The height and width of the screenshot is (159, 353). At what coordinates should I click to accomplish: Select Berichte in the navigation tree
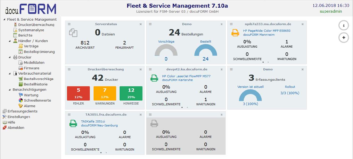tap(25, 35)
